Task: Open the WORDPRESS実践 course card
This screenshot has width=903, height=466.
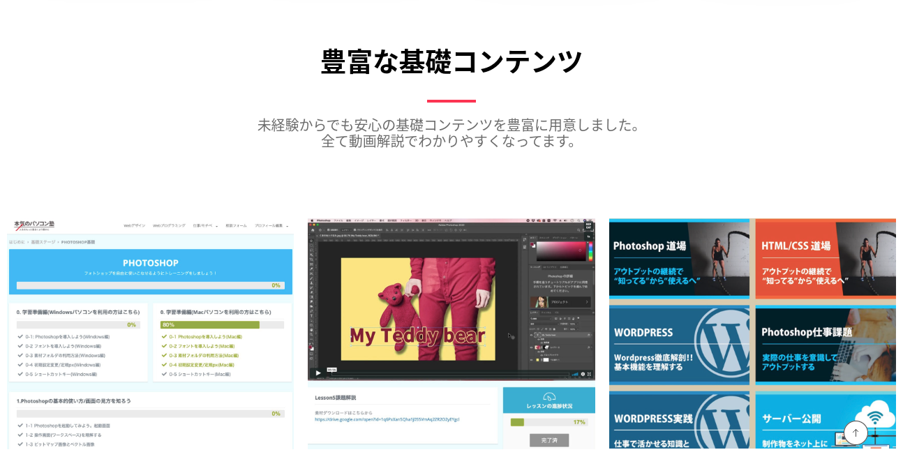Action: pyautogui.click(x=679, y=421)
